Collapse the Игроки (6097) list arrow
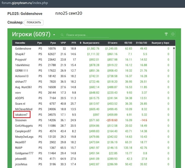Viewport: 185px width, 168px height. (54, 35)
